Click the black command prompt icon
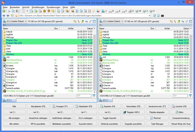Image resolution: width=195 pixels, height=132 pixels. tap(162, 16)
